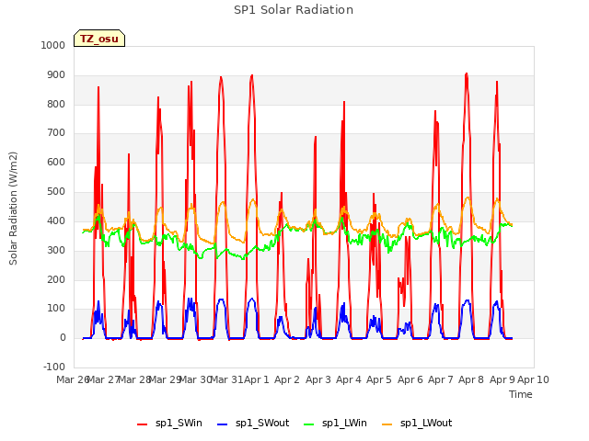Click the 400 y-axis tick label
The width and height of the screenshot is (589, 441).
[x=56, y=220]
